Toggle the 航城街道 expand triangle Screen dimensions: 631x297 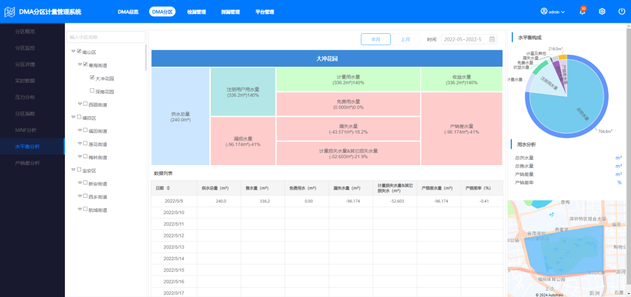tap(80, 209)
